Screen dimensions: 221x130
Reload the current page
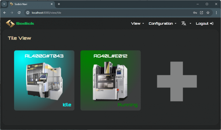pos(19,13)
